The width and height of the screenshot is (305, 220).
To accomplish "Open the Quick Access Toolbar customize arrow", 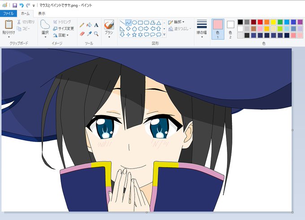I will point(34,6).
